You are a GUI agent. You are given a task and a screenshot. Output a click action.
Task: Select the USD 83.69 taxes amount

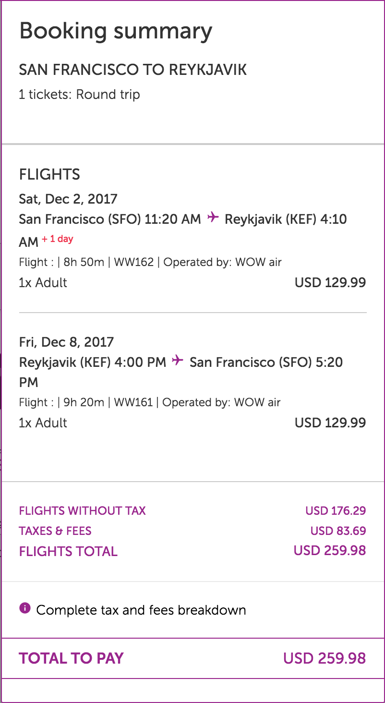338,531
